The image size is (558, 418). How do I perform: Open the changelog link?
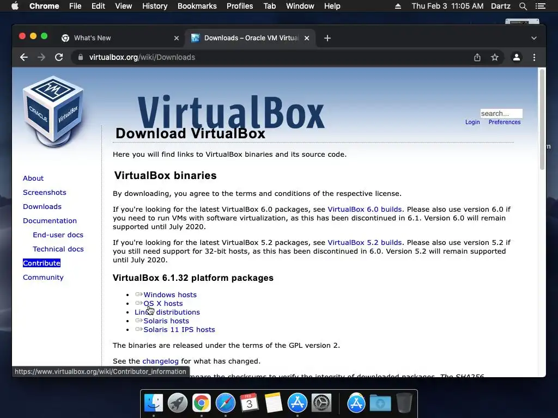tap(161, 361)
